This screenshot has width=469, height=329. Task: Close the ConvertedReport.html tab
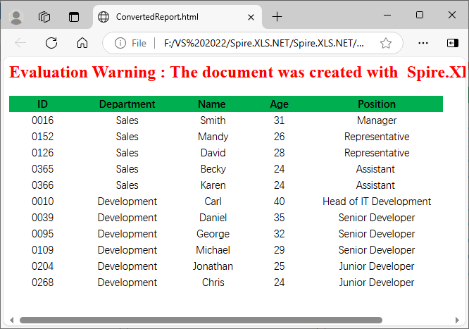251,18
